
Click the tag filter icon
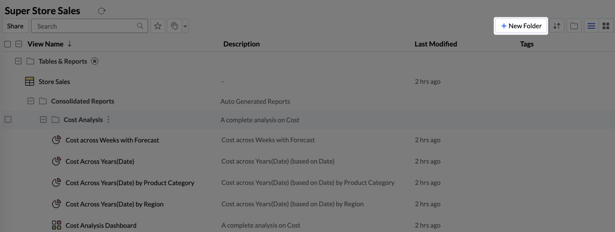point(175,26)
